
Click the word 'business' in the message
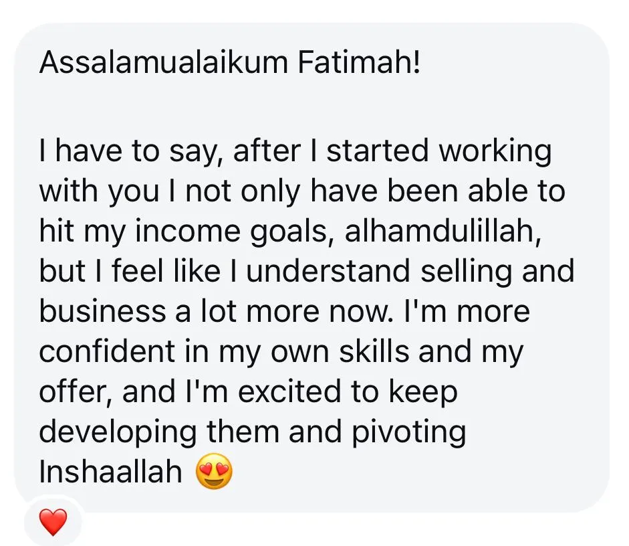point(102,310)
